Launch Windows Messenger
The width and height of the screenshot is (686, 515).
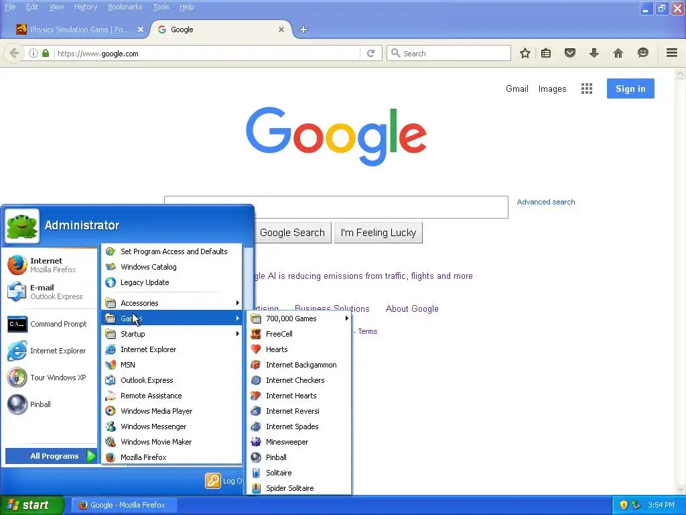[x=171, y=426]
